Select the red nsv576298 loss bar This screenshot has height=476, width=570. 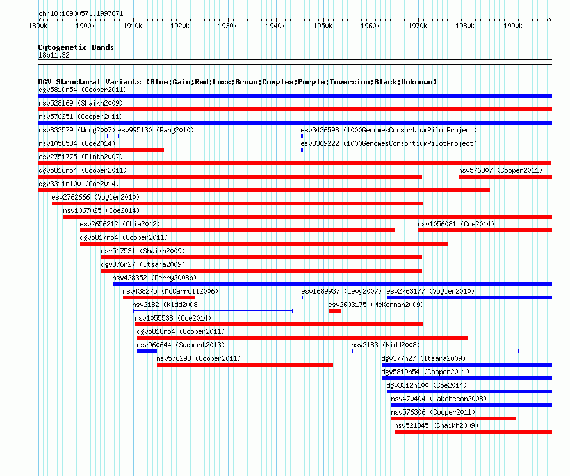coord(245,365)
